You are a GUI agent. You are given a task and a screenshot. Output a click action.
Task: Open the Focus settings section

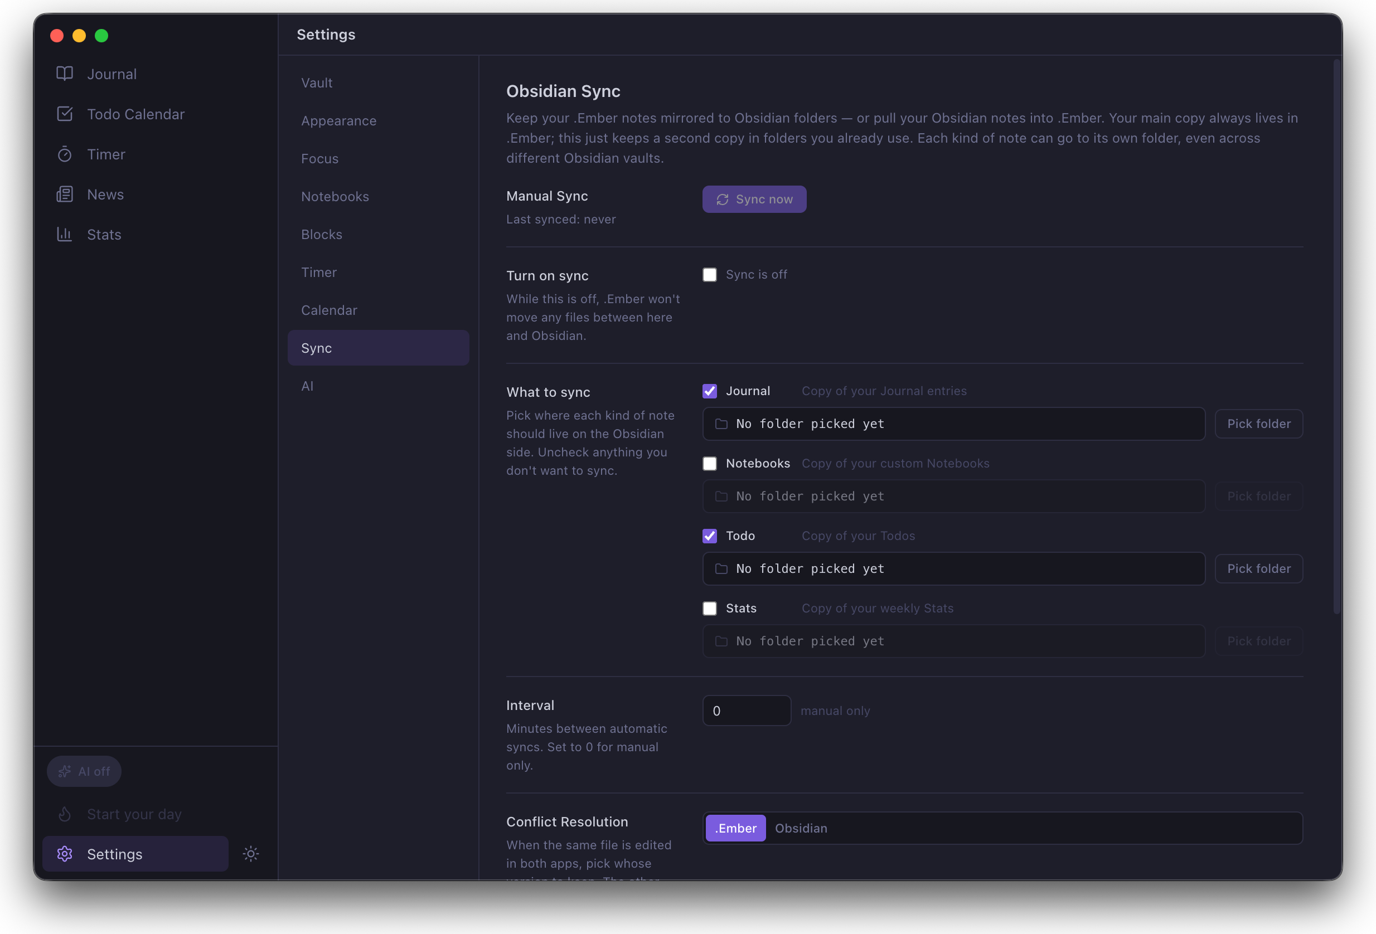379,159
